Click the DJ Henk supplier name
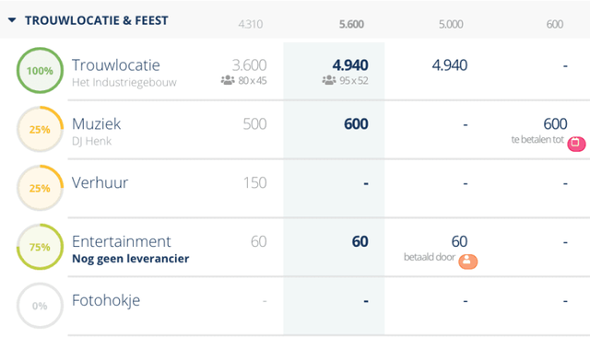590x337 pixels. pos(92,141)
